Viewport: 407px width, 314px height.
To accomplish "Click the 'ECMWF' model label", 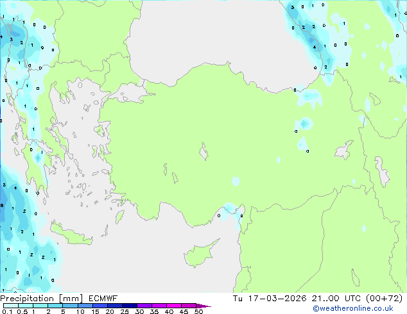I will pos(103,299).
